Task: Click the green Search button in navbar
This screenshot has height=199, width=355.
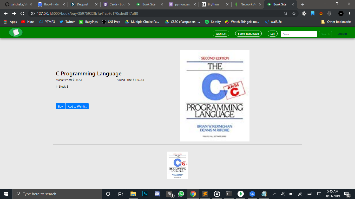Action: [325, 34]
